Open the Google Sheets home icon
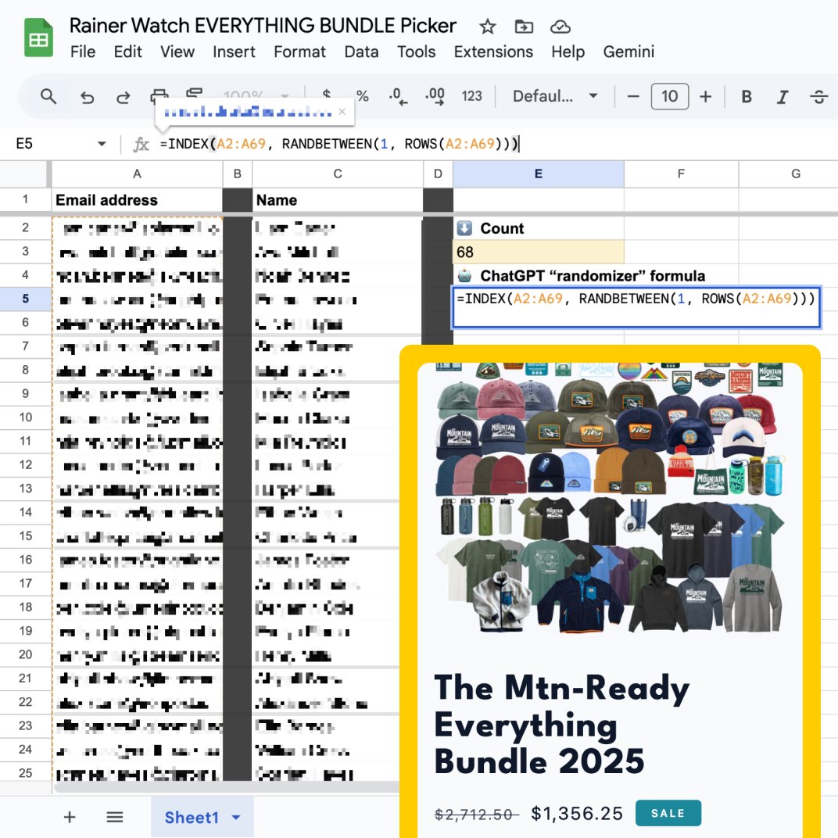Image resolution: width=838 pixels, height=838 pixels. click(38, 38)
